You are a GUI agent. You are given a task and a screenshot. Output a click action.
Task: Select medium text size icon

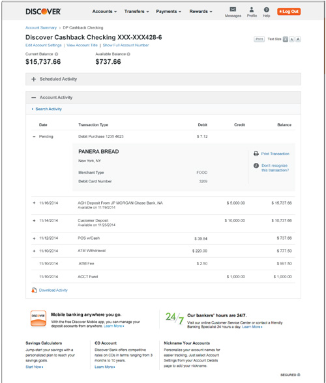tap(291, 39)
